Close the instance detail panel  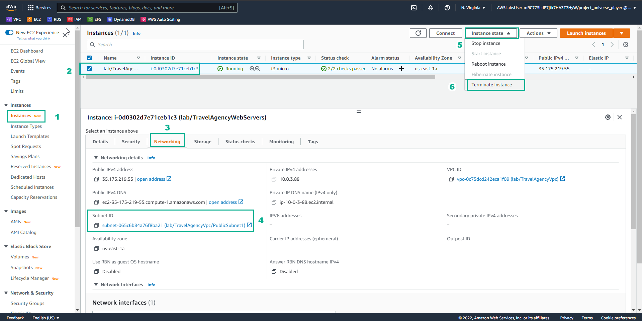[x=620, y=117]
